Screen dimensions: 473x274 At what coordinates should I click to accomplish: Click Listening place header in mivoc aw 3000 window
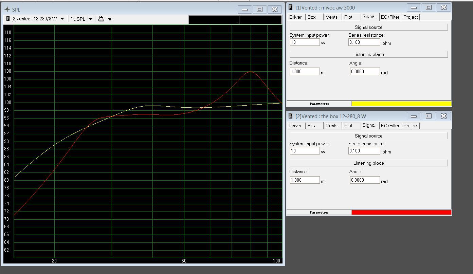click(x=368, y=54)
